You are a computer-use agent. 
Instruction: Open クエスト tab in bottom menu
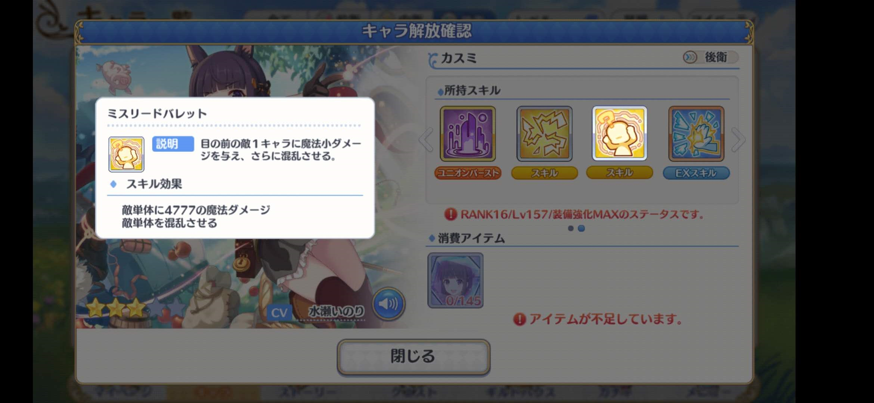[x=413, y=392]
